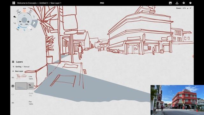Open the export/share upload icon
Screen dimensions: 204x115
click(177, 3)
